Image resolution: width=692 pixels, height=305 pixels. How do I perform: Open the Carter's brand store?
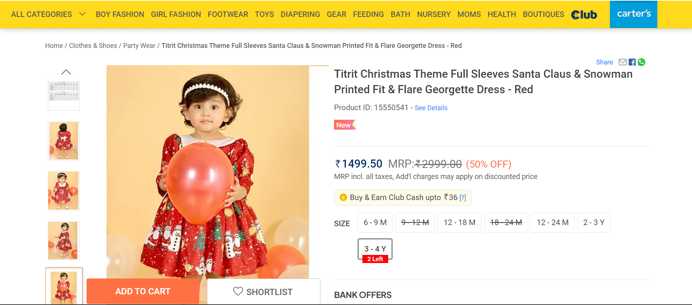click(633, 14)
